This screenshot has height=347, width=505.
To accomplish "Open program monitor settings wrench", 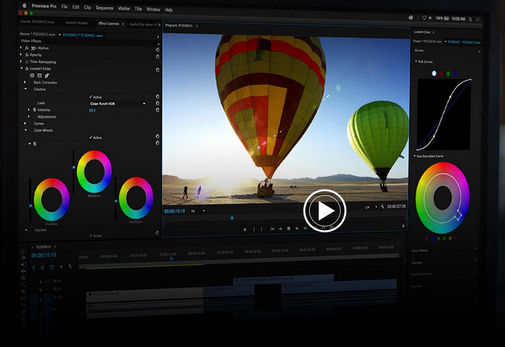I will click(382, 207).
